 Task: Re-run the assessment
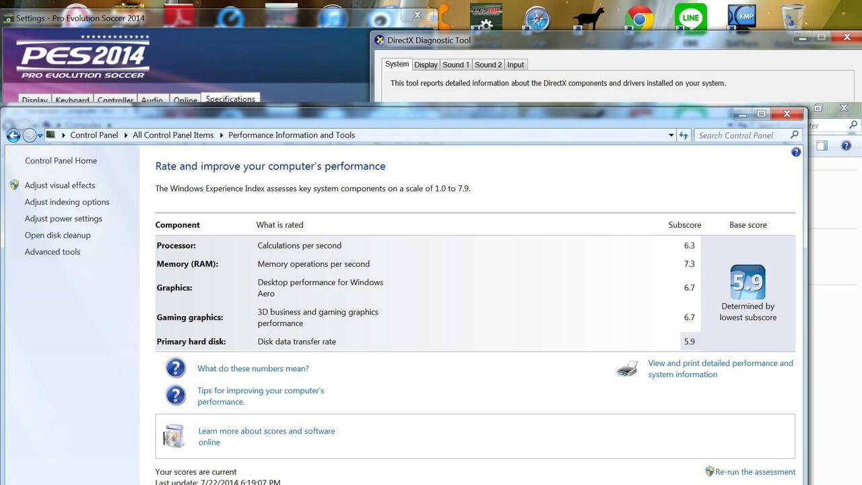(755, 472)
